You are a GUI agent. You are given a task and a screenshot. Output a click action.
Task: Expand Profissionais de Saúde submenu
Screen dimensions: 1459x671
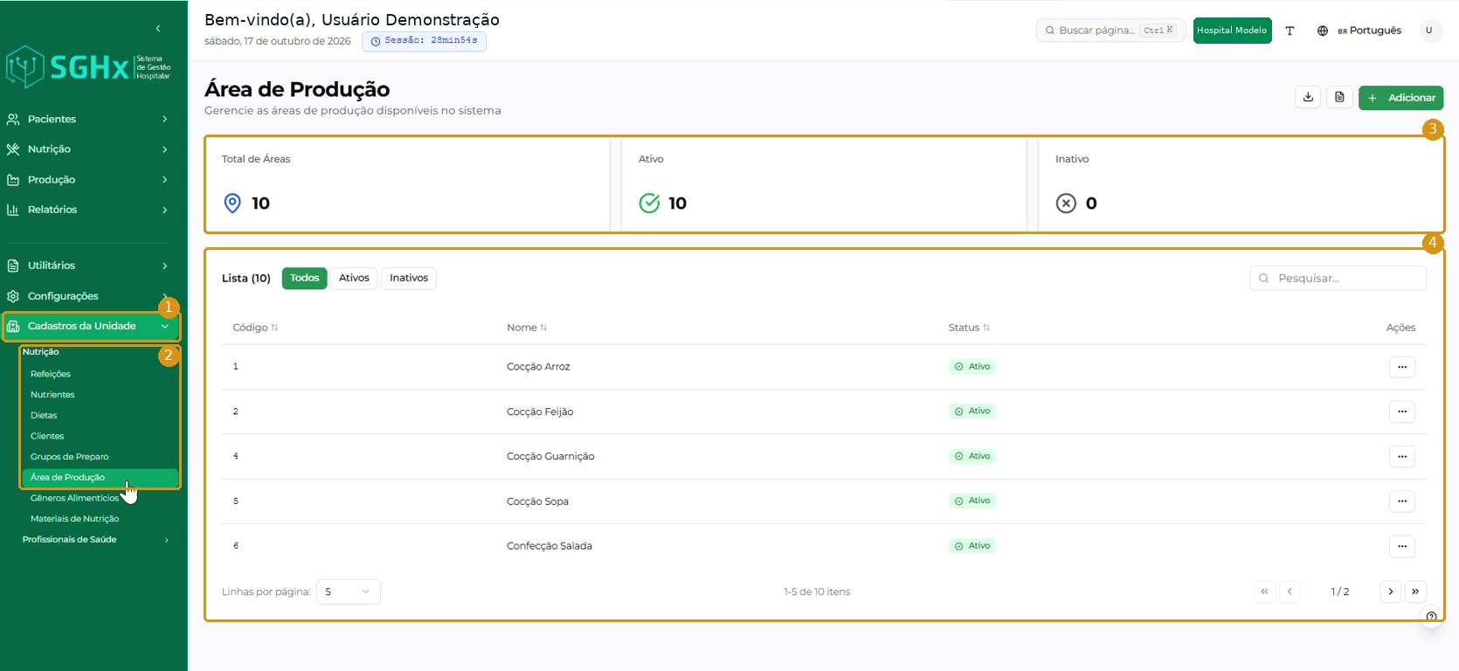(x=96, y=540)
